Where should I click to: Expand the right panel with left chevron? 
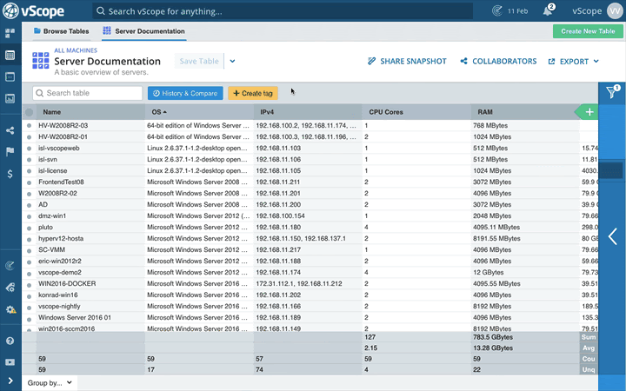(x=612, y=236)
